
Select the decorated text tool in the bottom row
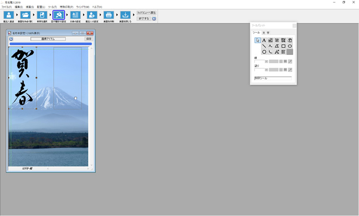(x=277, y=52)
